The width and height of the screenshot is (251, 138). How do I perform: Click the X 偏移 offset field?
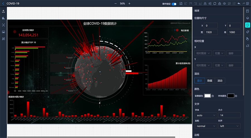[x=234, y=53]
